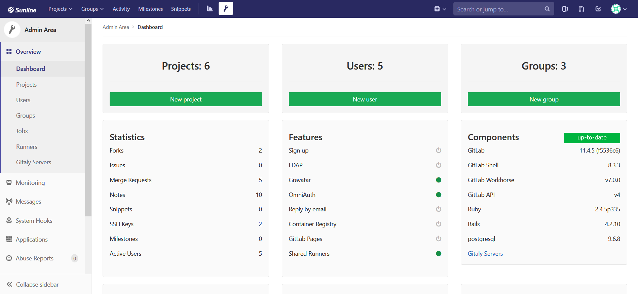The height and width of the screenshot is (294, 638).
Task: Click the collapse sidebar double-chevron icon
Action: pos(9,284)
